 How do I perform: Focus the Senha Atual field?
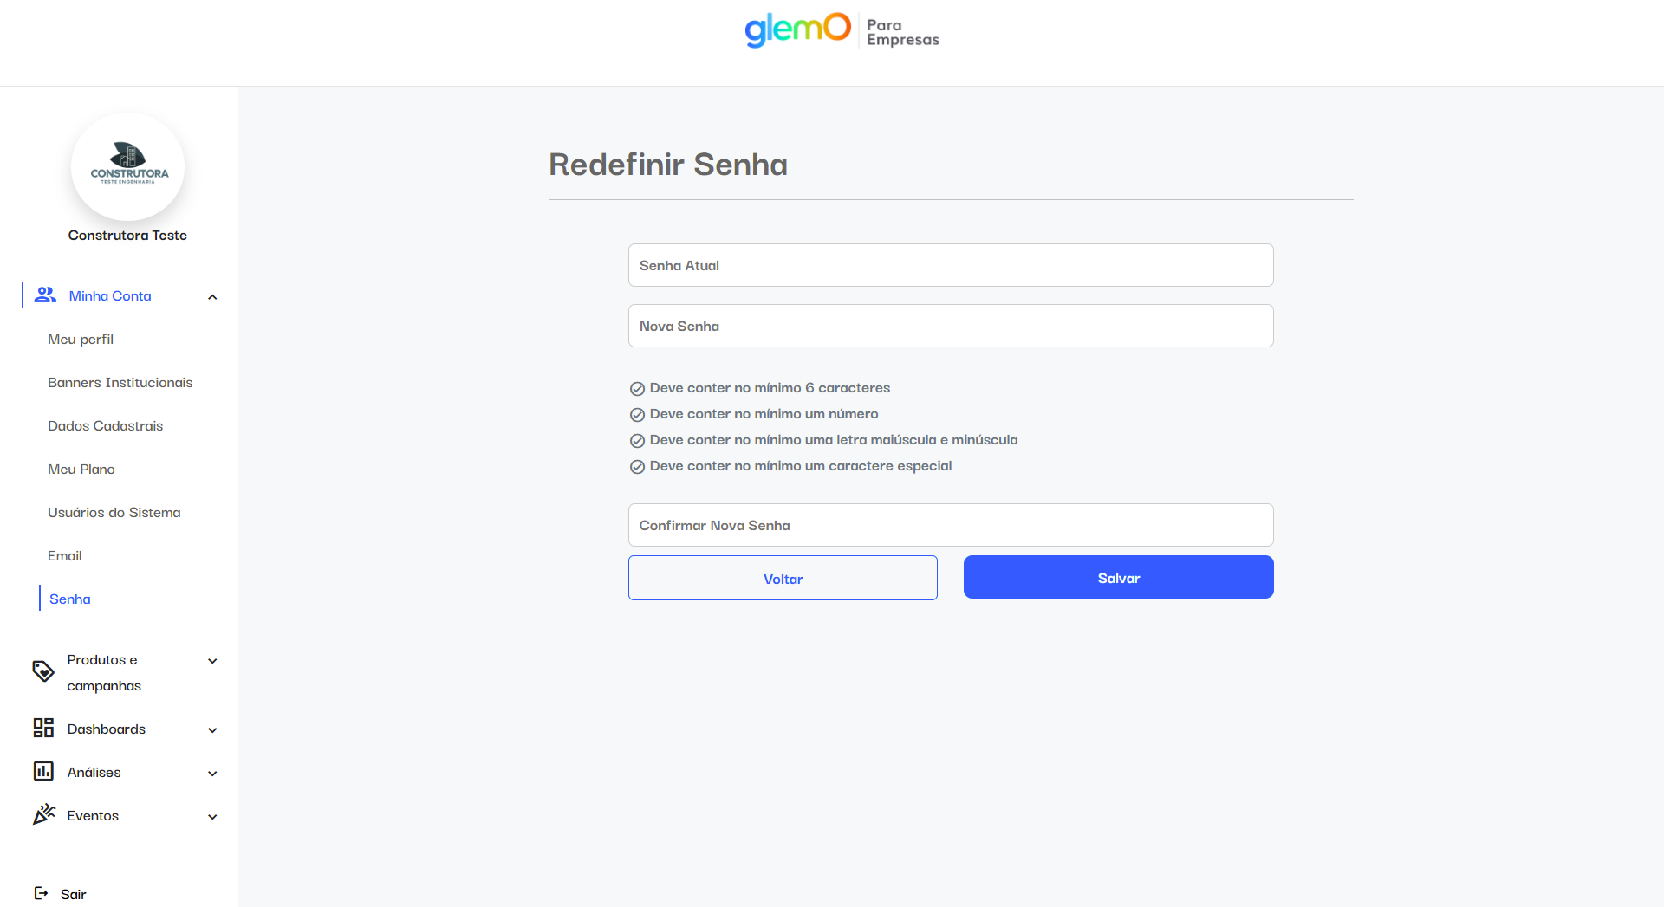[x=951, y=265]
